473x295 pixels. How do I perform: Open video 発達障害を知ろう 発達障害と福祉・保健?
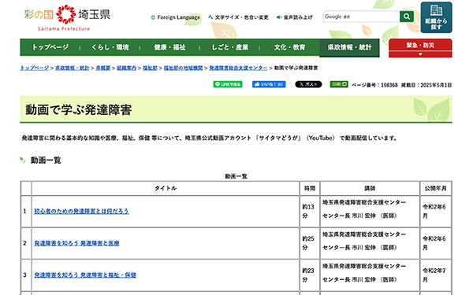pyautogui.click(x=85, y=275)
